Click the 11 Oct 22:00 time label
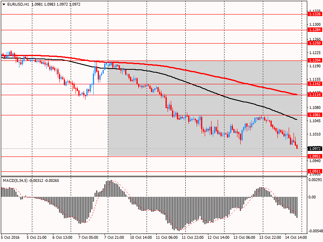The height and width of the screenshot is (242, 323). (x=192, y=238)
